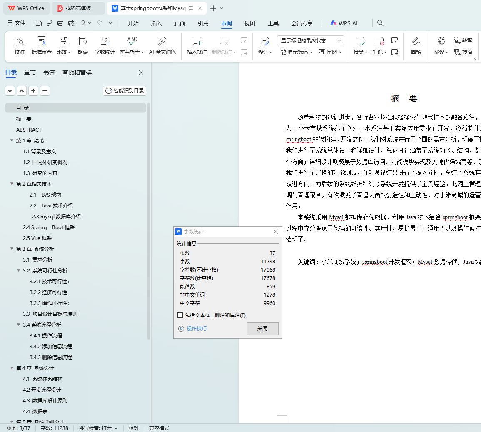The height and width of the screenshot is (432, 481).
Task: Open the 翻译 translate tool
Action: (441, 45)
